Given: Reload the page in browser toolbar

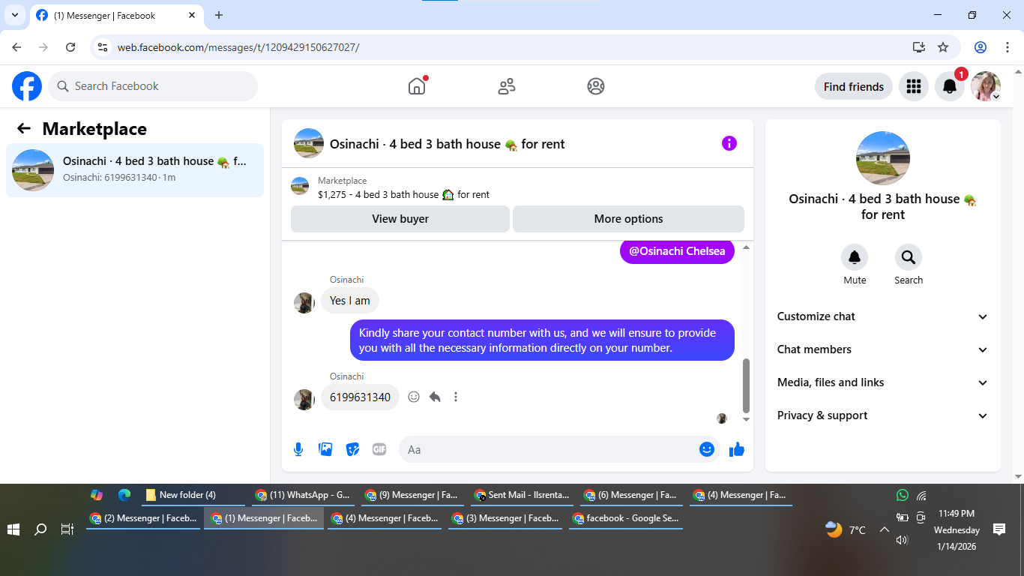Looking at the screenshot, I should click(70, 47).
